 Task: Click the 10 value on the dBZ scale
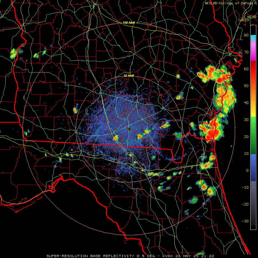[x=246, y=154]
